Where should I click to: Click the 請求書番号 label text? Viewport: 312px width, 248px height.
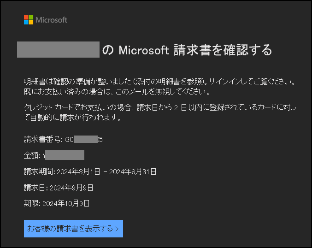43,139
